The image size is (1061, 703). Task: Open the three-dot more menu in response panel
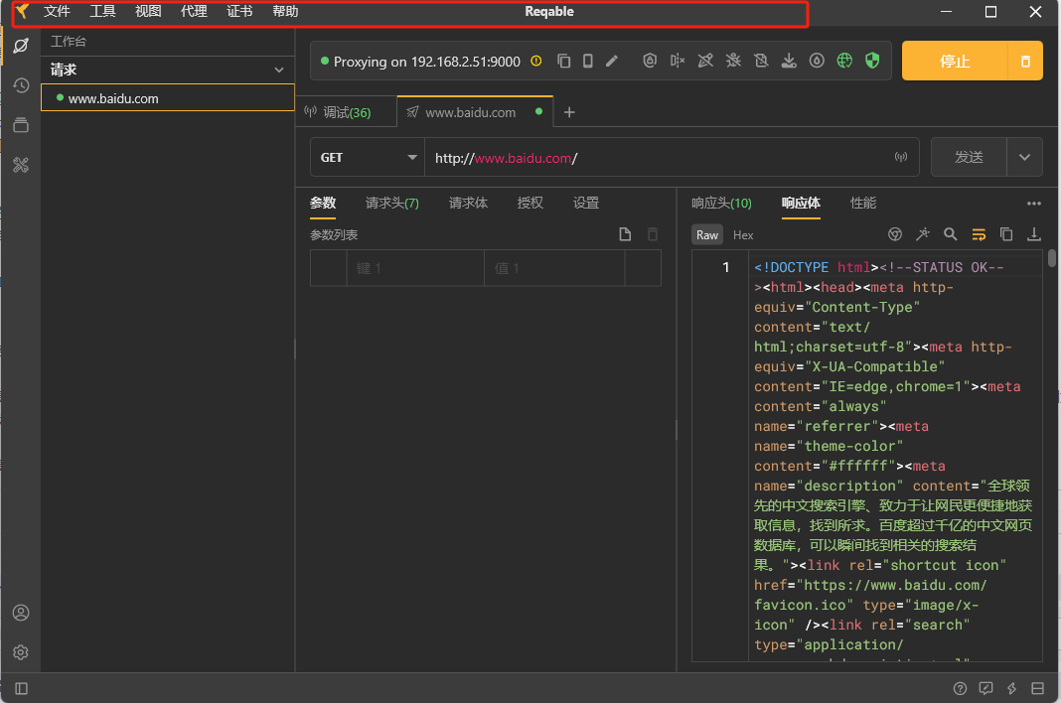point(1033,203)
